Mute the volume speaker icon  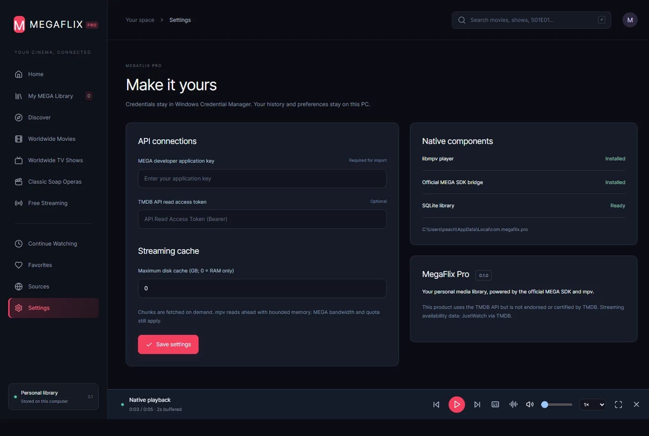pos(530,405)
